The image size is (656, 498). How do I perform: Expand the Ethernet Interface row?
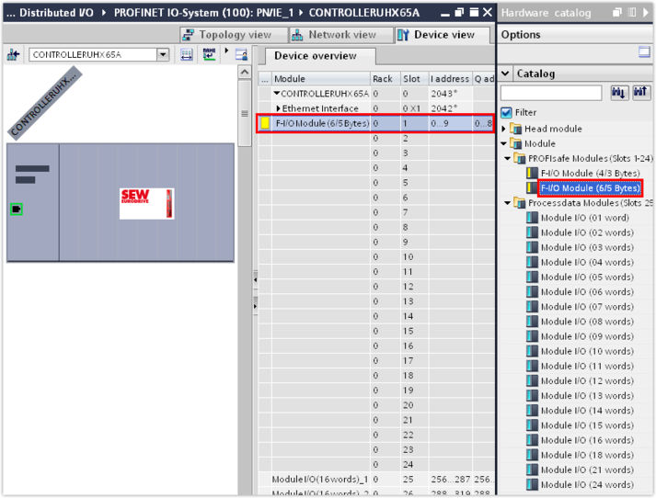point(279,108)
